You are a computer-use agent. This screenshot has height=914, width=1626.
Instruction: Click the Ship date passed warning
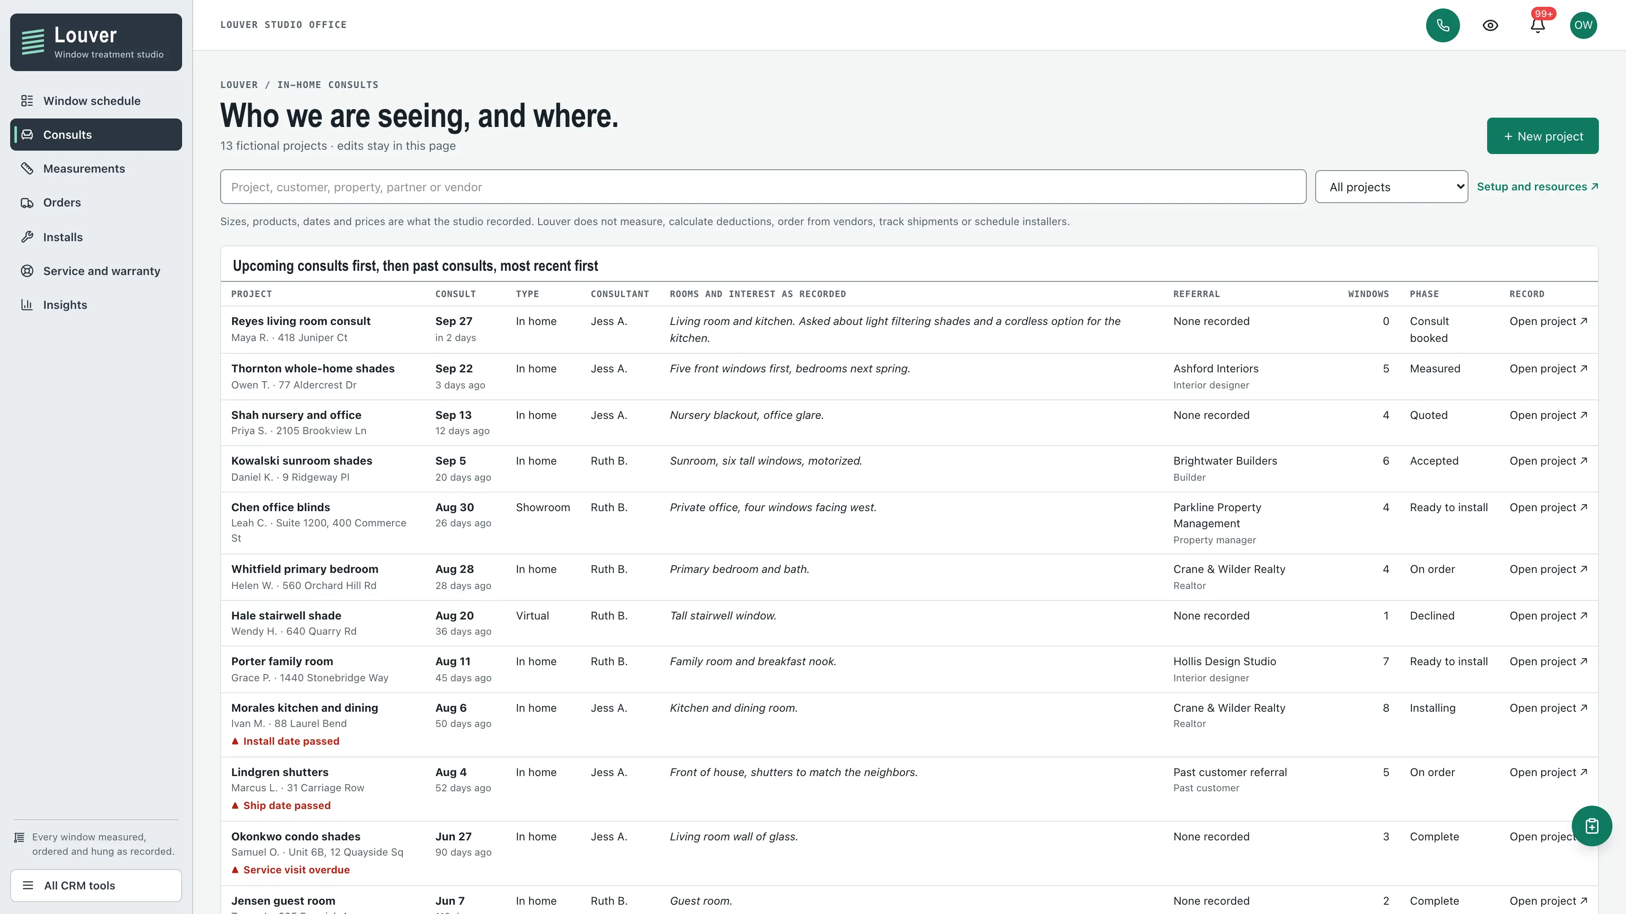(x=281, y=806)
